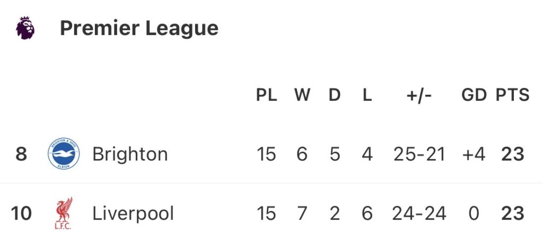Click Liverpool's 24-24 goals record
The height and width of the screenshot is (247, 543).
pyautogui.click(x=419, y=214)
